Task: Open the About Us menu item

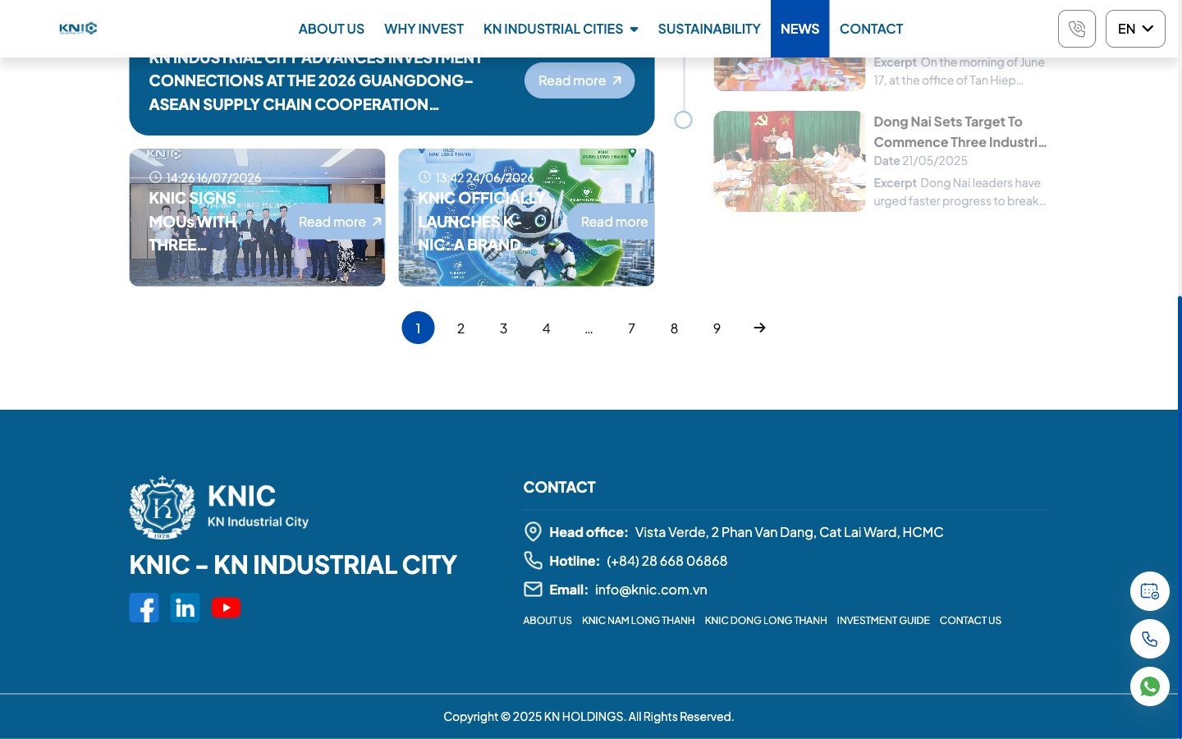Action: coord(331,29)
